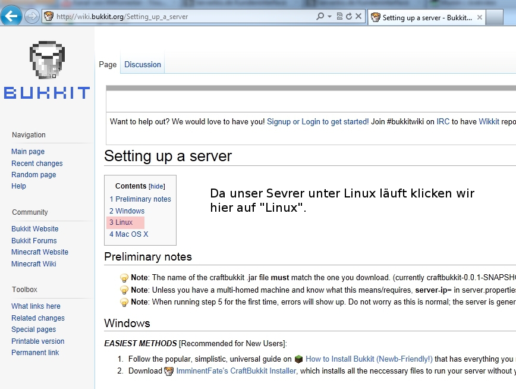Click the 'Setting up a server' page heading
Screen dimensions: 516x389
tap(168, 156)
